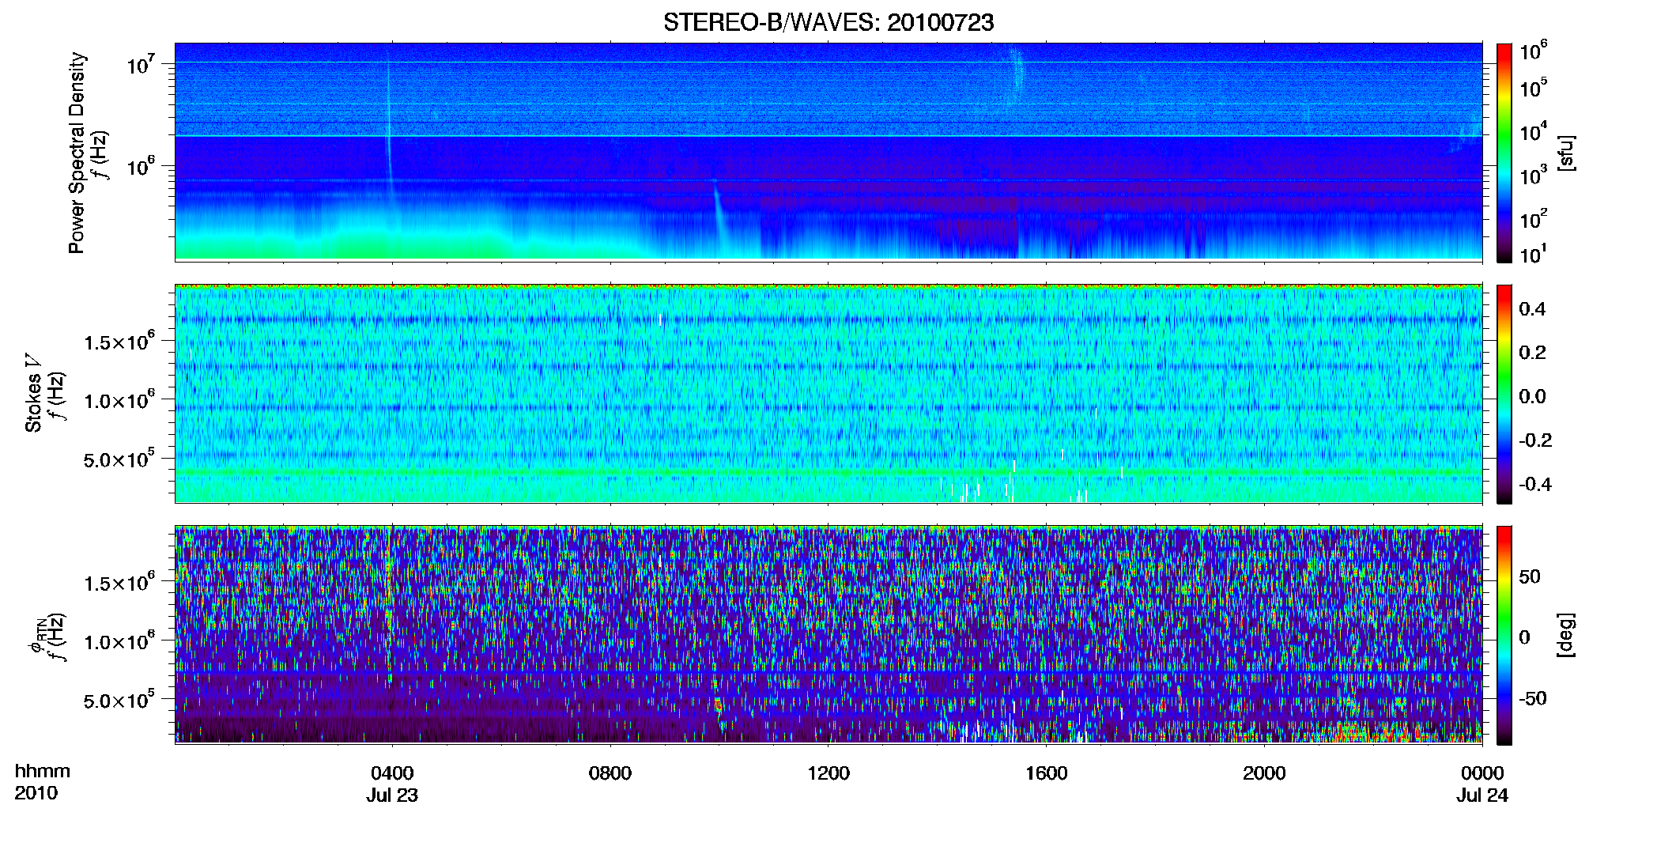Click the 10^1 label on sfu color bar

coord(1534,255)
